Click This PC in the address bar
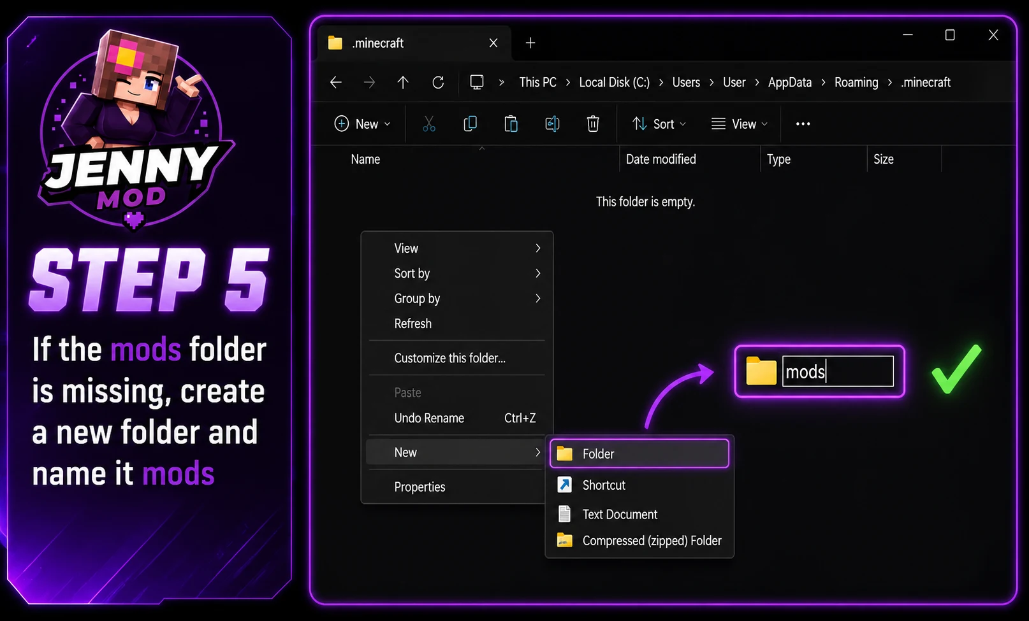This screenshot has width=1029, height=621. 538,82
